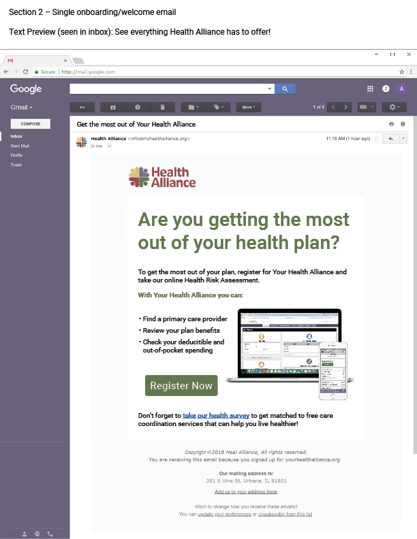Open the More actions dropdown
This screenshot has height=539, width=417.
tap(248, 108)
